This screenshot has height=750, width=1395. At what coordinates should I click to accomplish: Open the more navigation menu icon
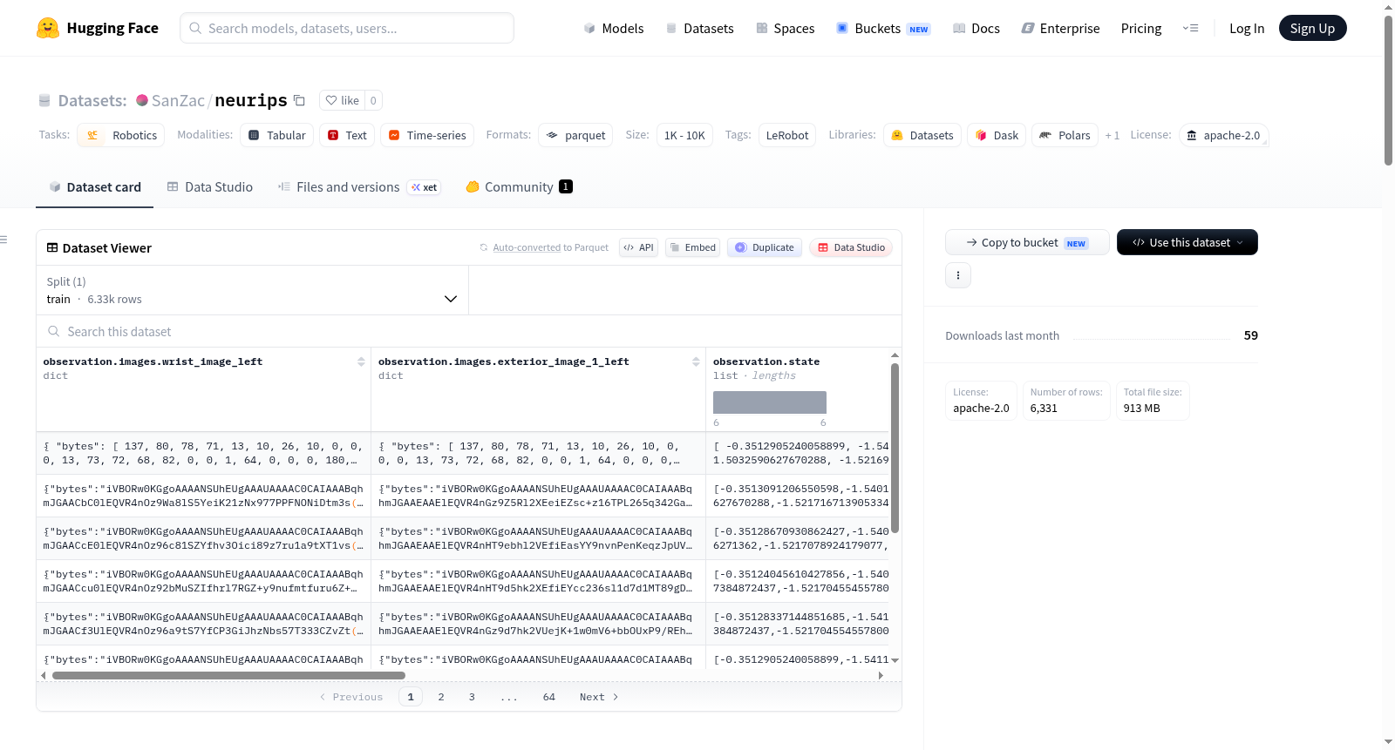[x=1190, y=28]
